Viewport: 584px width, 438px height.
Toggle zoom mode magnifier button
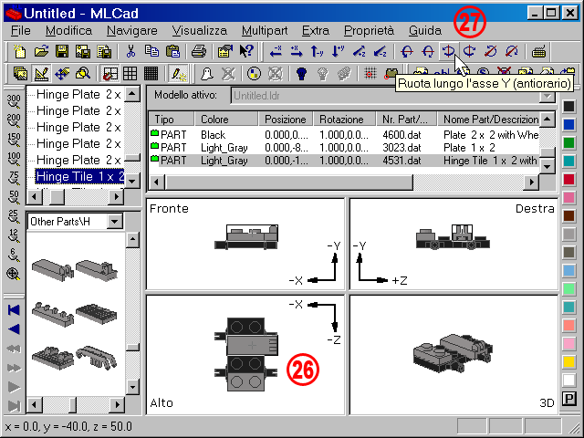click(x=83, y=73)
